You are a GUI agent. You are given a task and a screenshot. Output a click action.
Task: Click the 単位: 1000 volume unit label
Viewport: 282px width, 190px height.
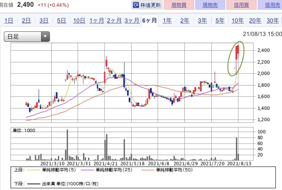click(24, 130)
